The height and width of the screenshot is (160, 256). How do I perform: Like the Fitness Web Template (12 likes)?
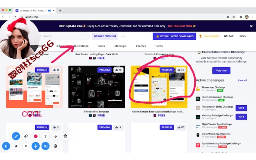coord(118,70)
